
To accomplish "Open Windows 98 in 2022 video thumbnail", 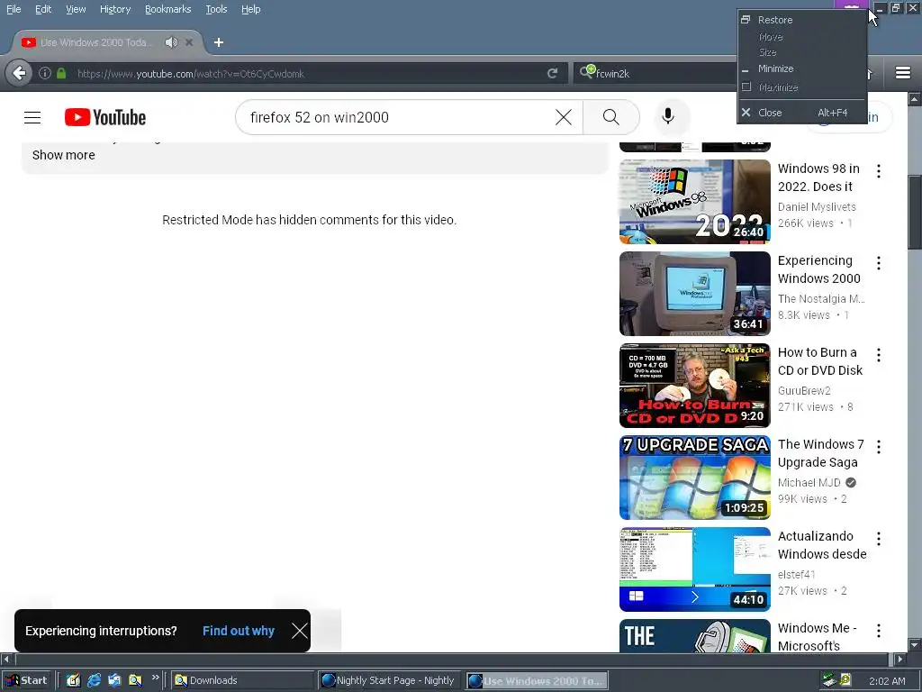I will tap(694, 201).
